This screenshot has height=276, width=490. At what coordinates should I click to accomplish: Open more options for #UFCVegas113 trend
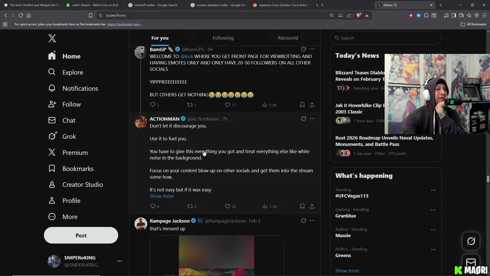[x=433, y=190]
